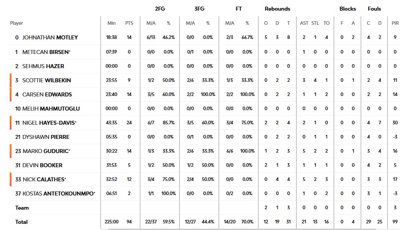
Task: Select the AST column header
Action: click(304, 23)
